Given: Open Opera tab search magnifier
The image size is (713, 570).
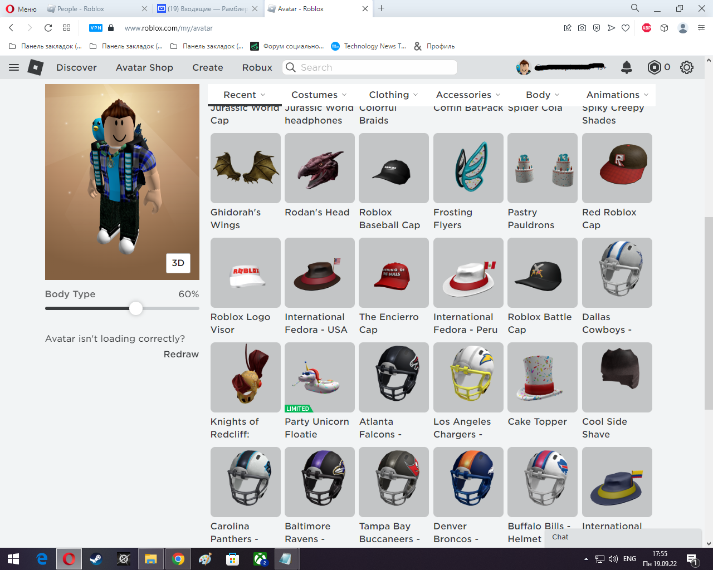Looking at the screenshot, I should point(635,8).
